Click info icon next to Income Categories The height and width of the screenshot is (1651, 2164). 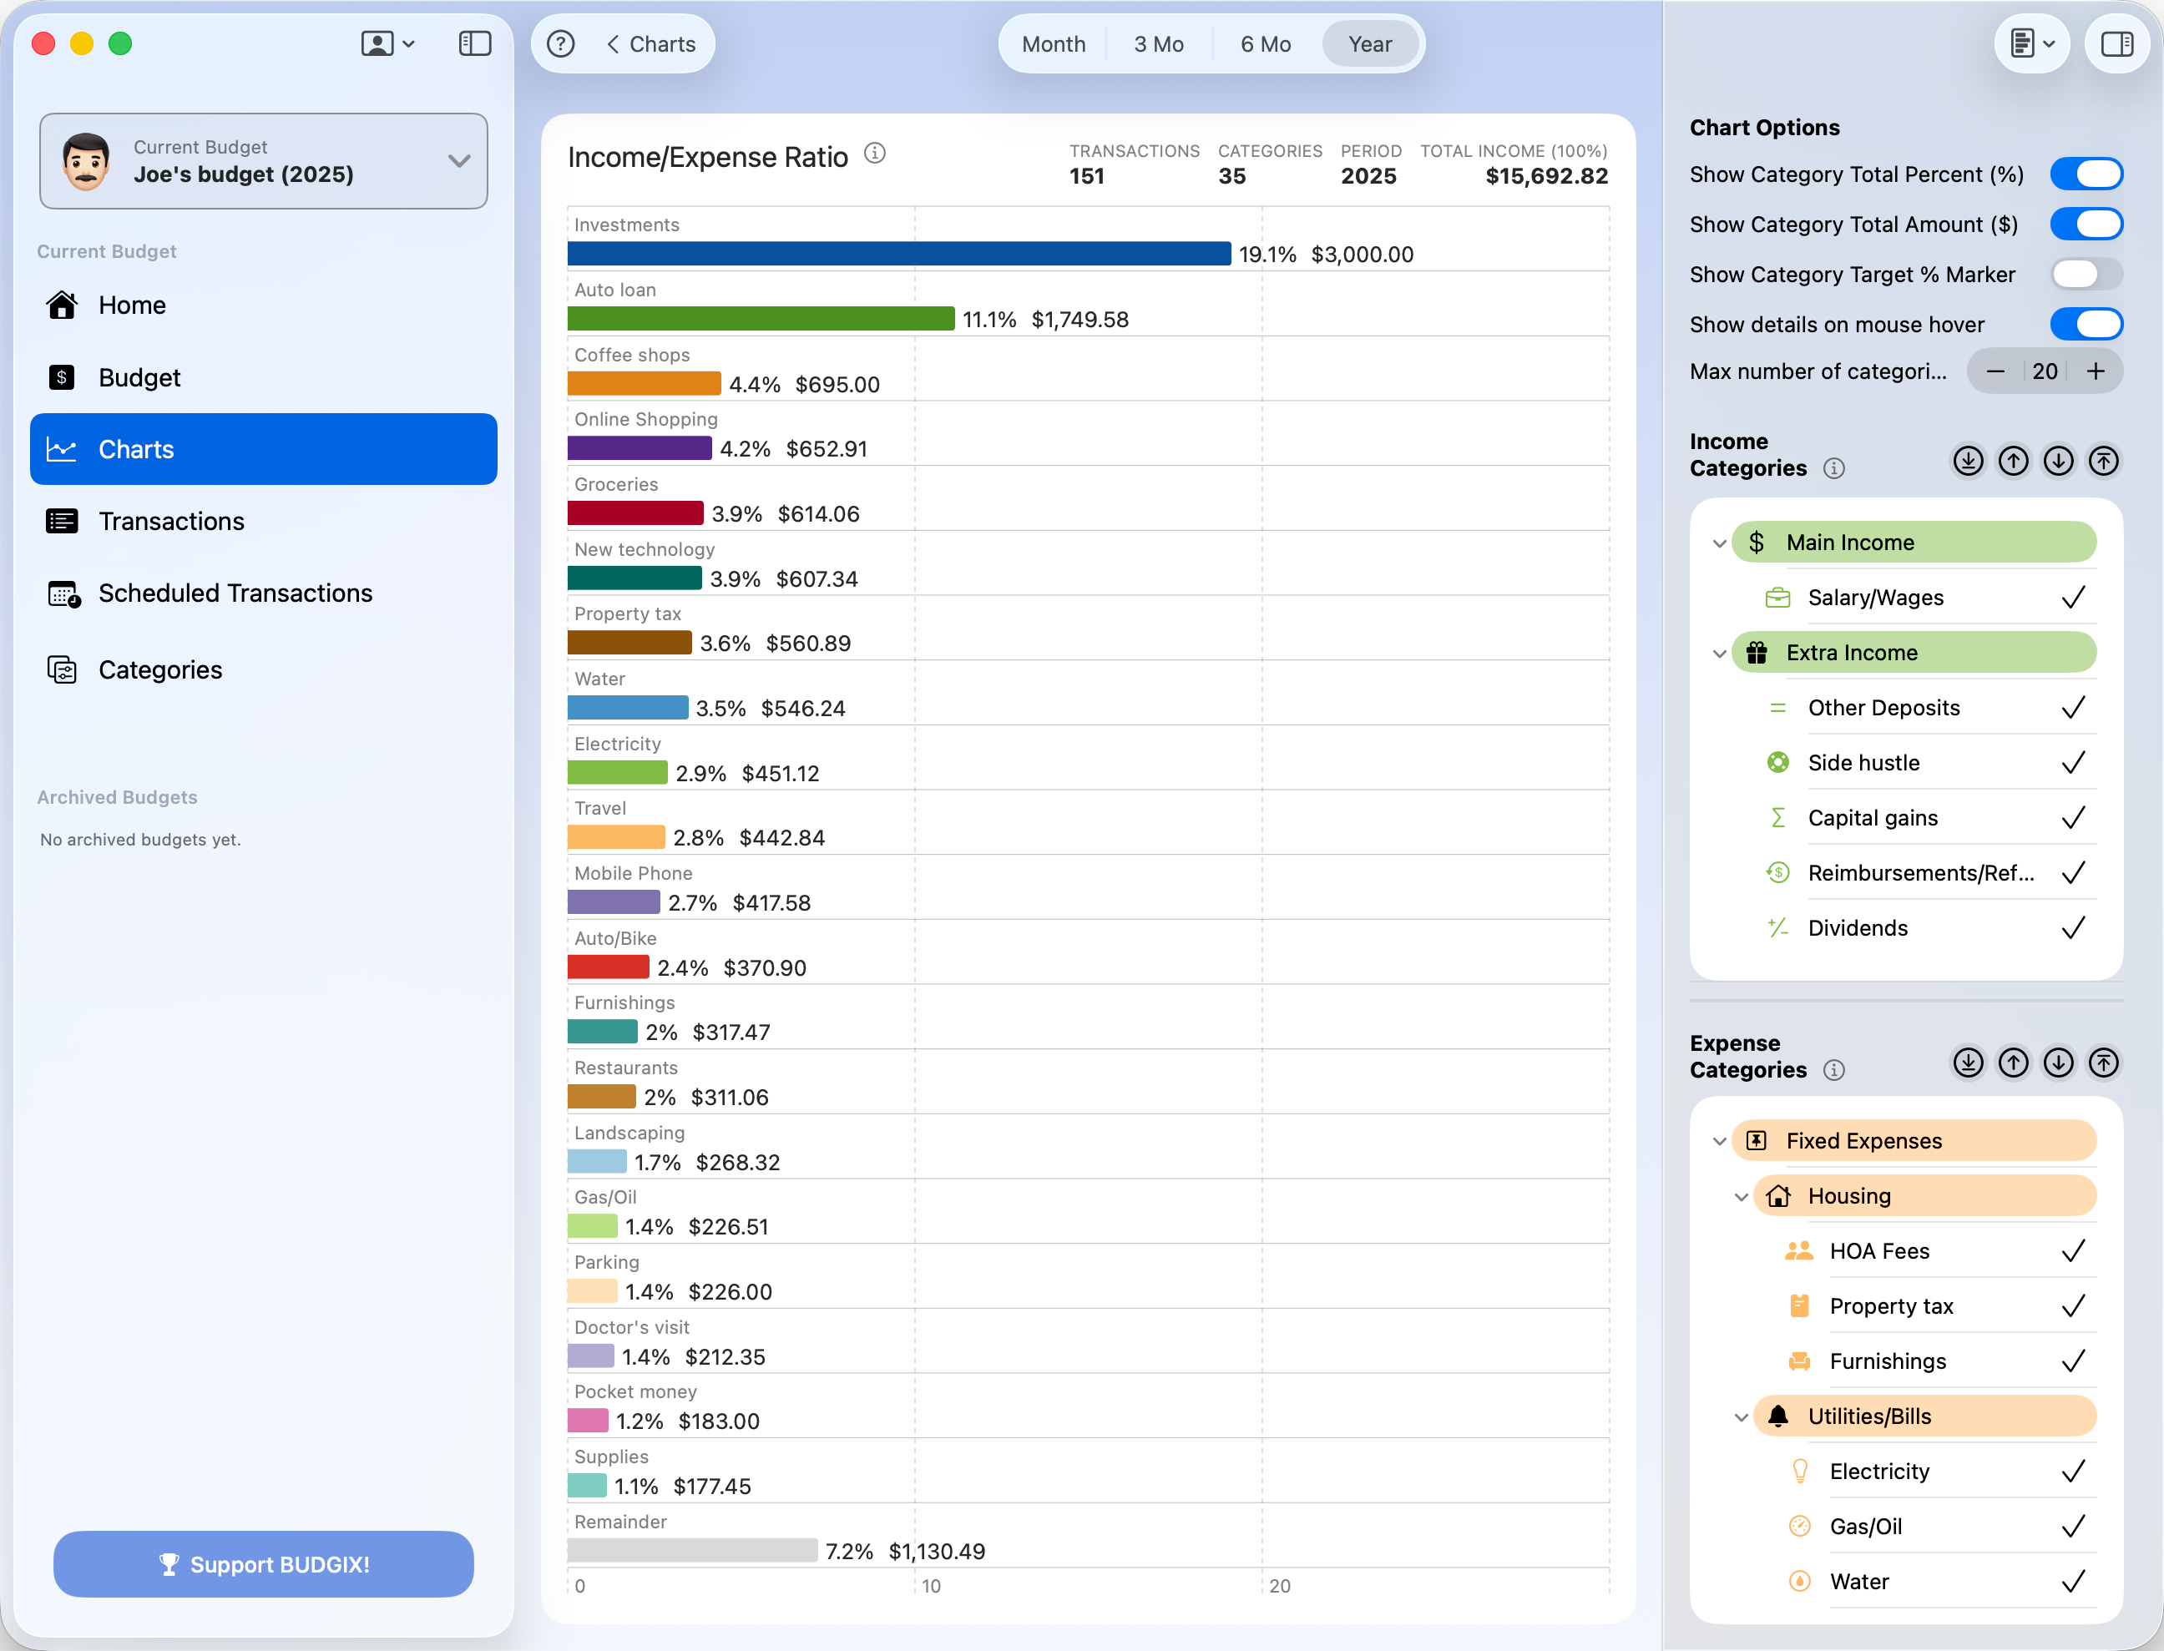click(1833, 469)
